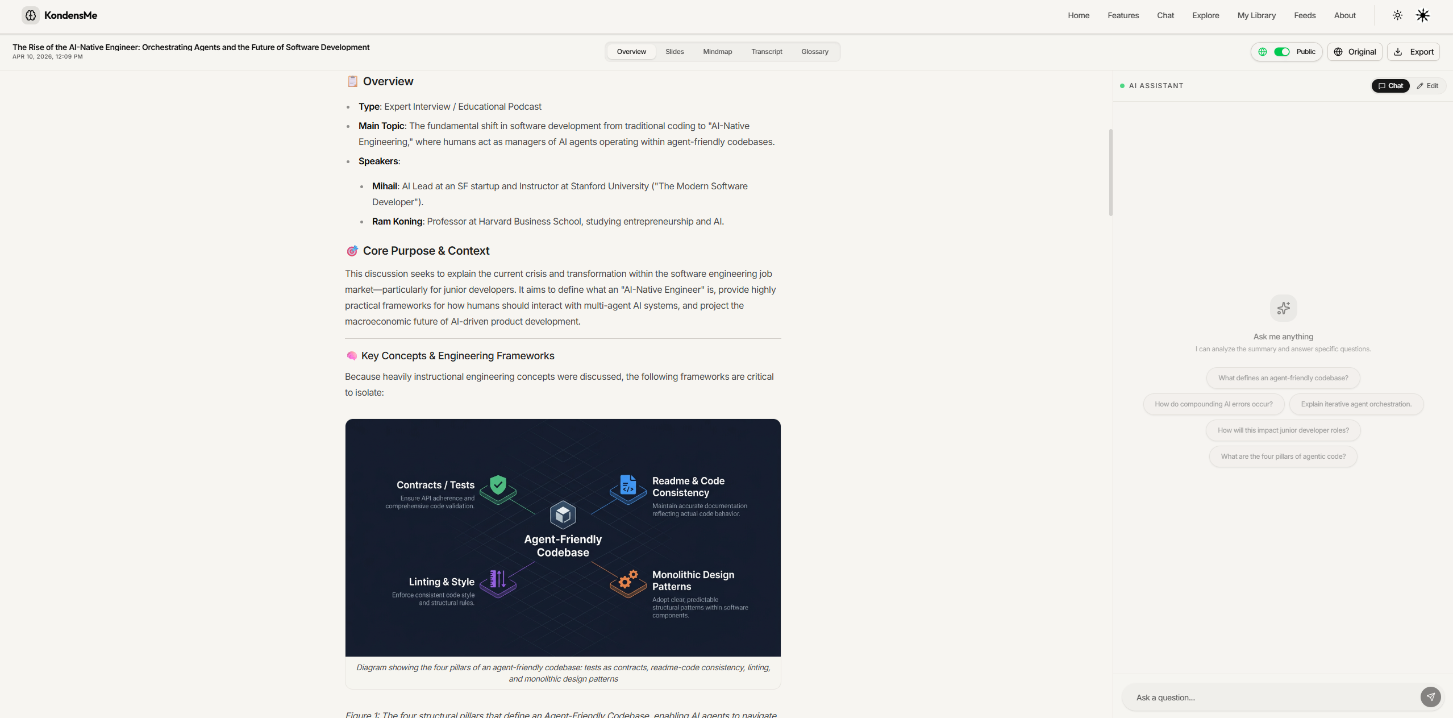Open the Original language selector

pos(1355,52)
